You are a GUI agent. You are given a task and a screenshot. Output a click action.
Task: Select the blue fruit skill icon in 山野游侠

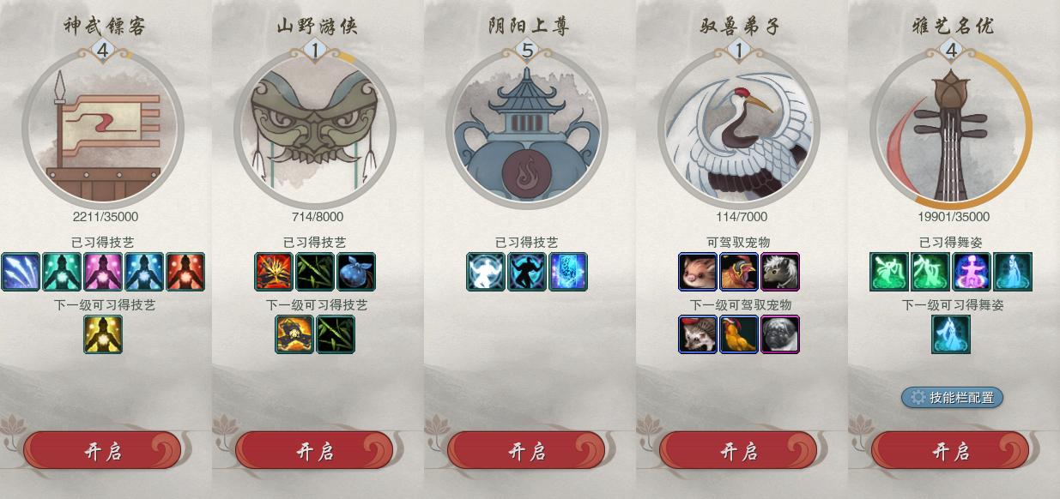pyautogui.click(x=356, y=272)
